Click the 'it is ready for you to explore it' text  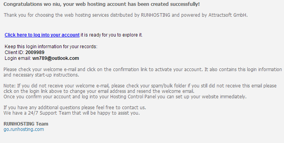pos(111,35)
